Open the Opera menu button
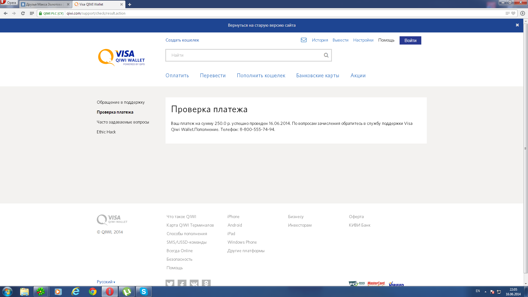The width and height of the screenshot is (528, 297). click(x=9, y=3)
